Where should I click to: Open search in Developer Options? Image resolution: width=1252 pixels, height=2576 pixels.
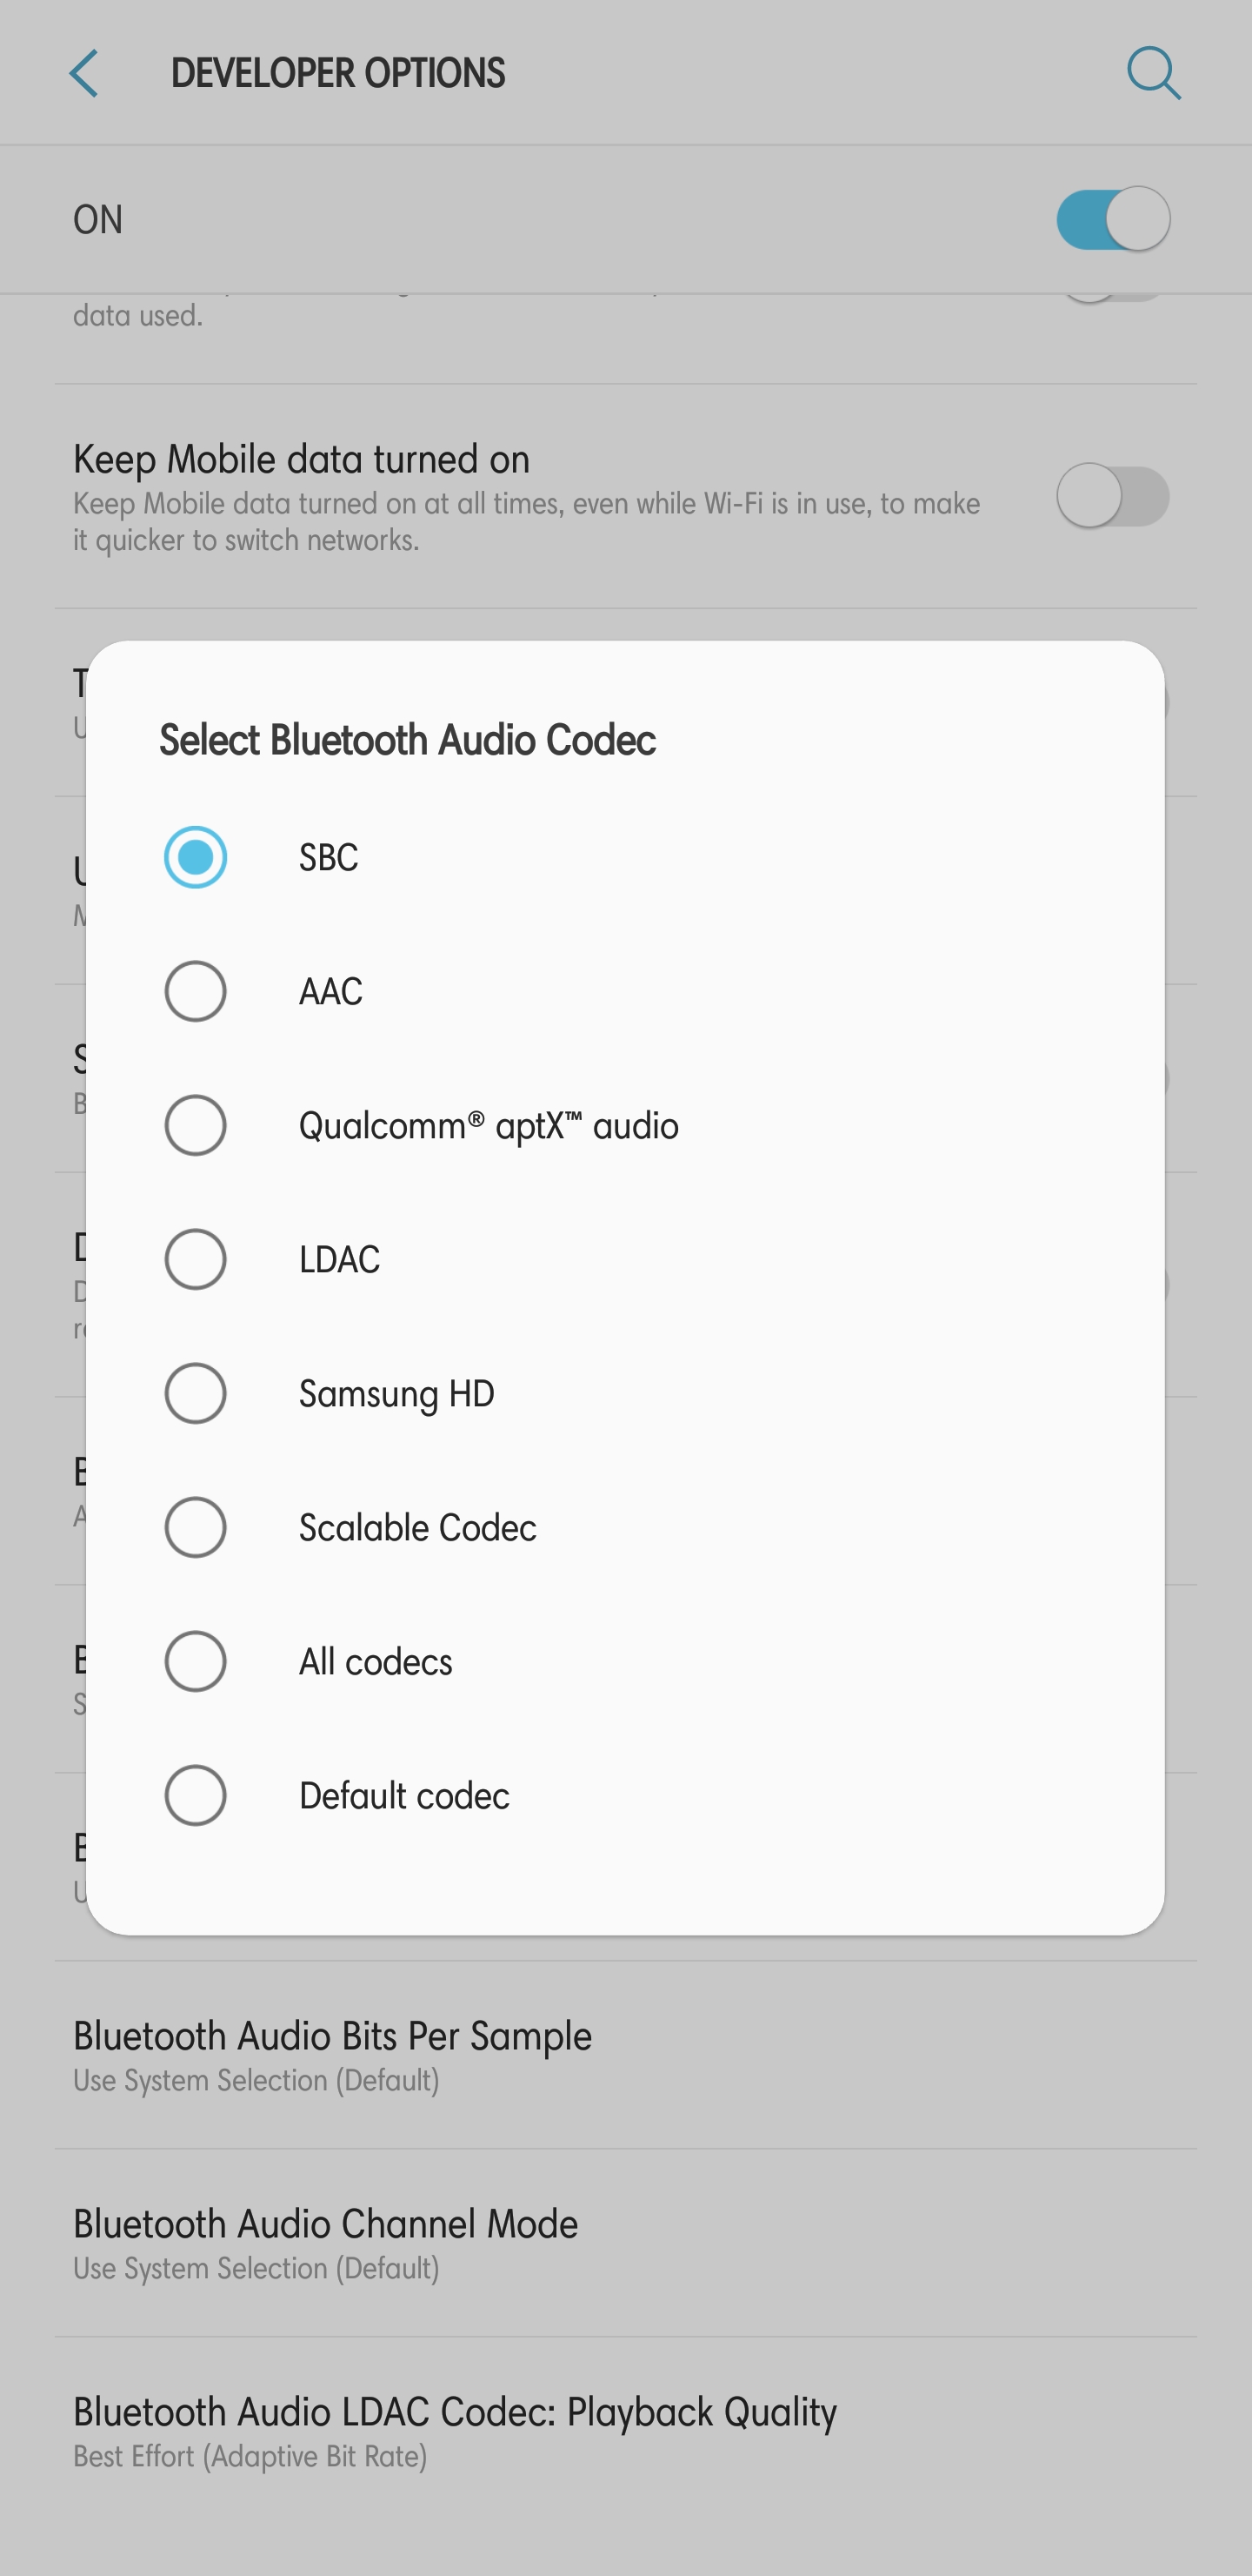1153,74
